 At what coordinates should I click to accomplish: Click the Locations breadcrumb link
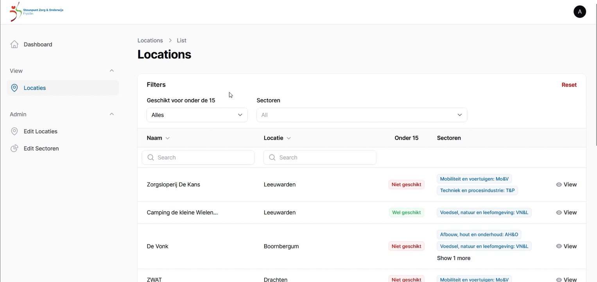pyautogui.click(x=150, y=41)
